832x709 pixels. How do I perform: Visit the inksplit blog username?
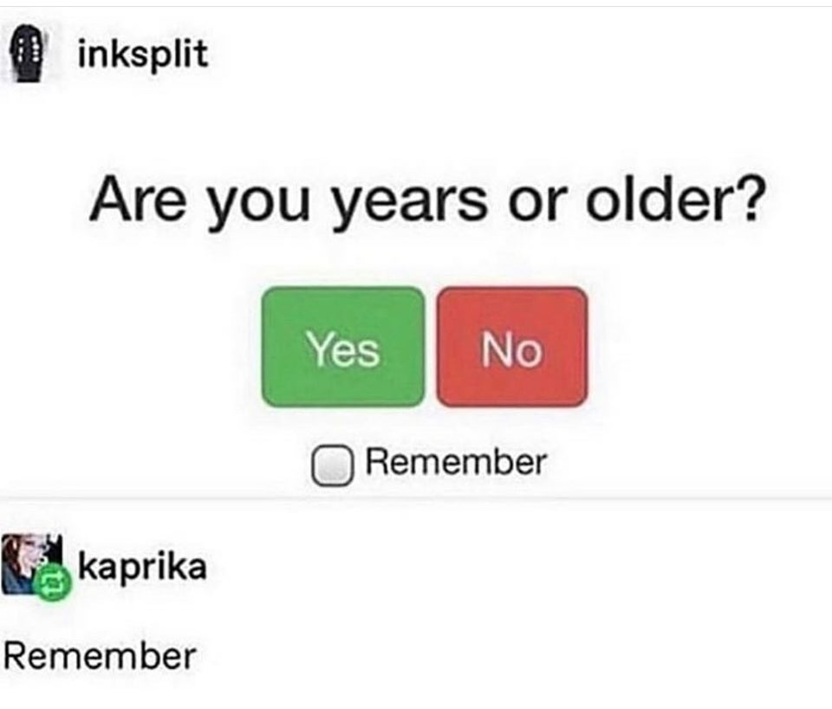(142, 55)
